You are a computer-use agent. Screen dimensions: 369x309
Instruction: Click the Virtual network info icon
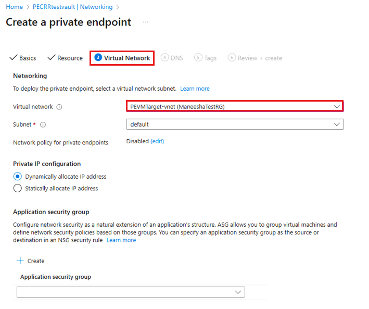59,107
